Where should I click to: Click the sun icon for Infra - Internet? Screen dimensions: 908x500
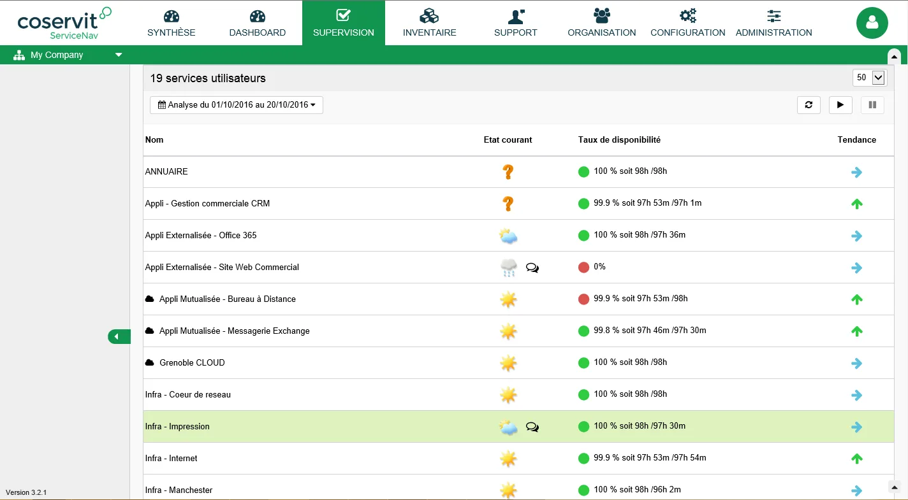coord(508,459)
